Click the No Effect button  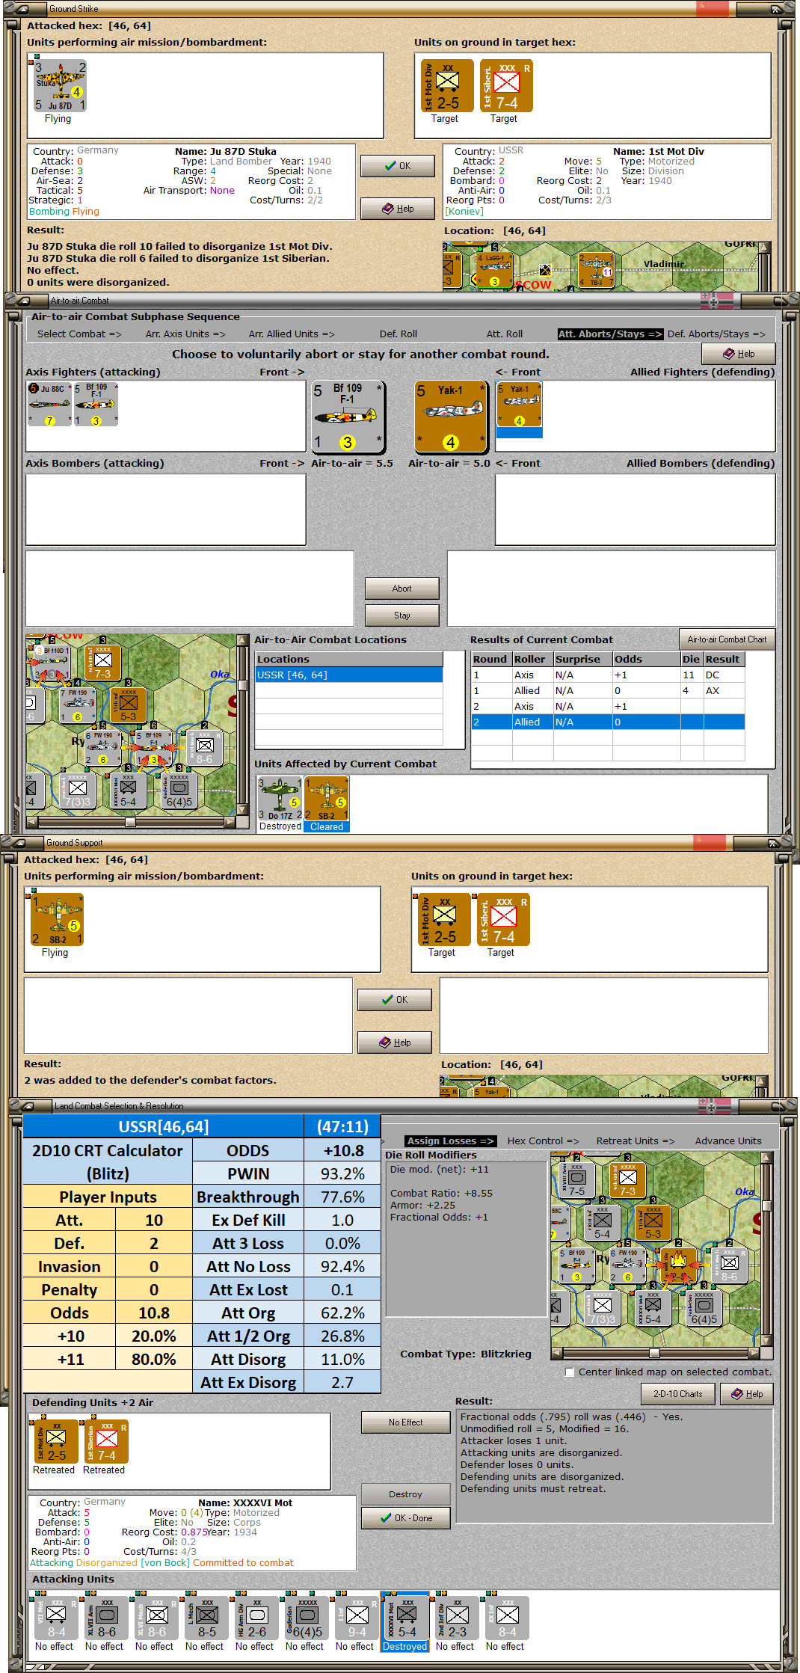pyautogui.click(x=405, y=1422)
